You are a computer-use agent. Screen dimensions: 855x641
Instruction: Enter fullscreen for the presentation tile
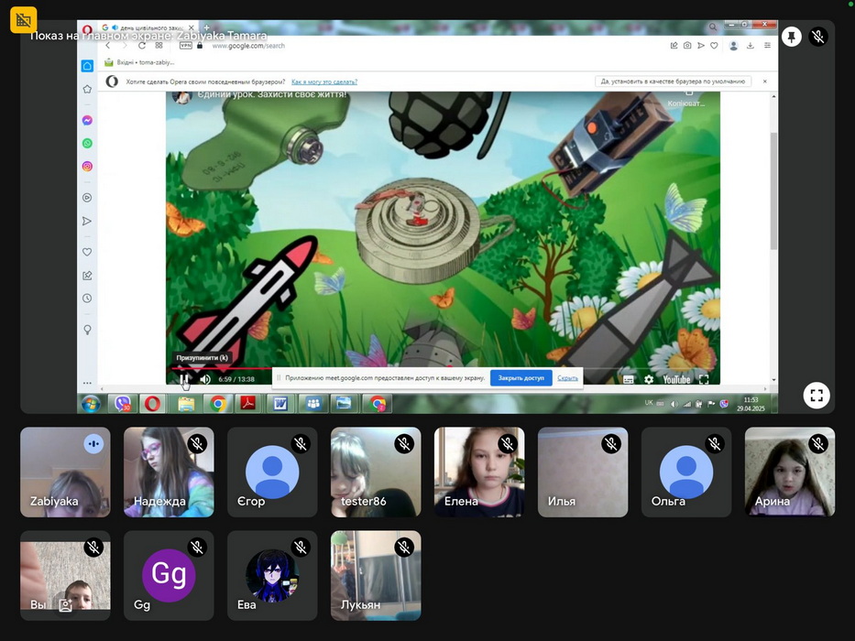(817, 396)
